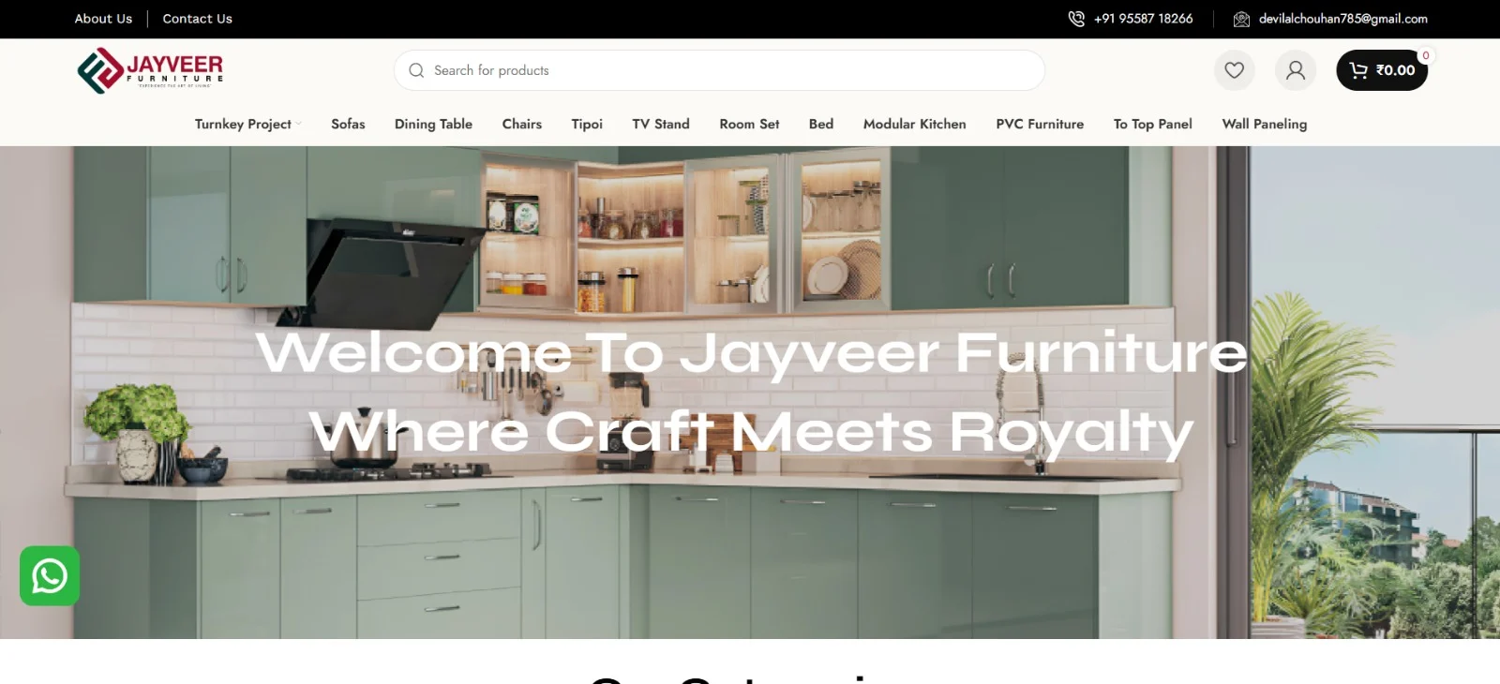
Task: Browse the Modular Kitchen menu item
Action: pos(914,124)
